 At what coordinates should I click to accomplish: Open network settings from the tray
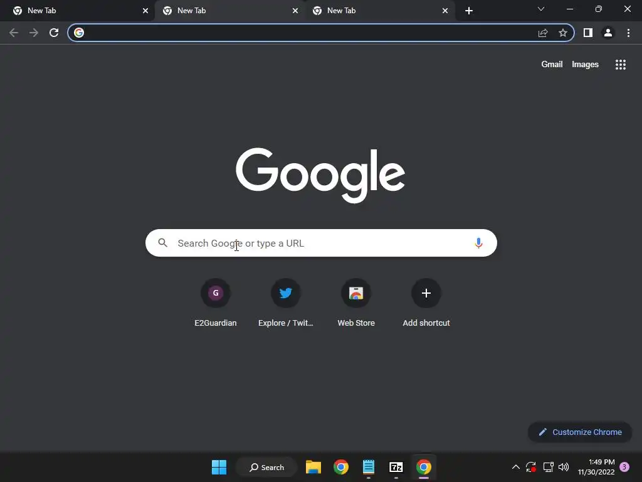548,467
